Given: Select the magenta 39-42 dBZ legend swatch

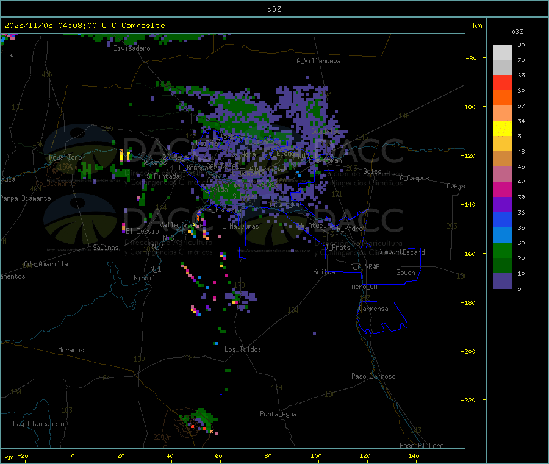Looking at the screenshot, I should [x=503, y=189].
